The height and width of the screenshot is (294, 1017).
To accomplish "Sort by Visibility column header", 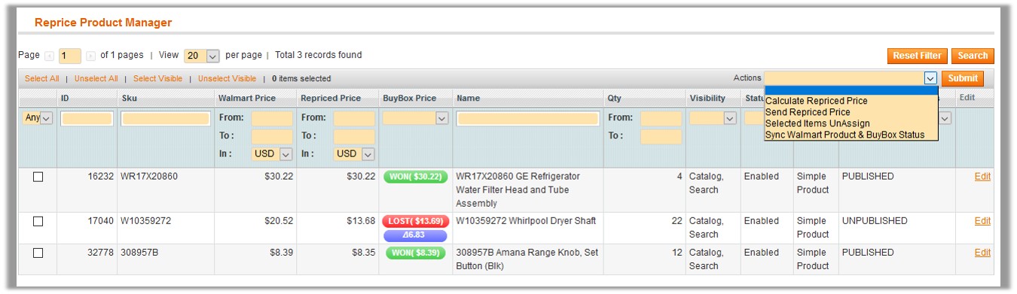I will point(707,99).
